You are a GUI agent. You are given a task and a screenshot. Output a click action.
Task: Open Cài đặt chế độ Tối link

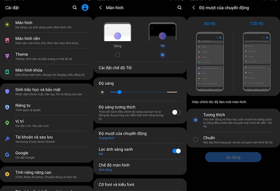[115, 68]
